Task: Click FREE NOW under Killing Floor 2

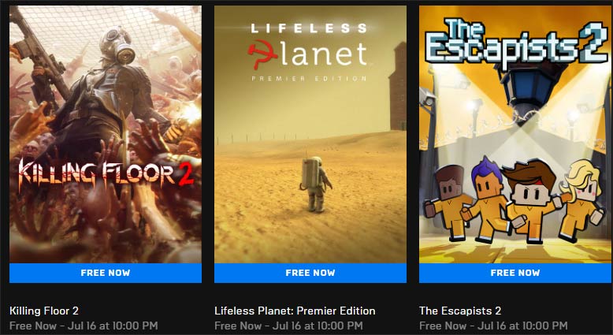Action: (106, 273)
